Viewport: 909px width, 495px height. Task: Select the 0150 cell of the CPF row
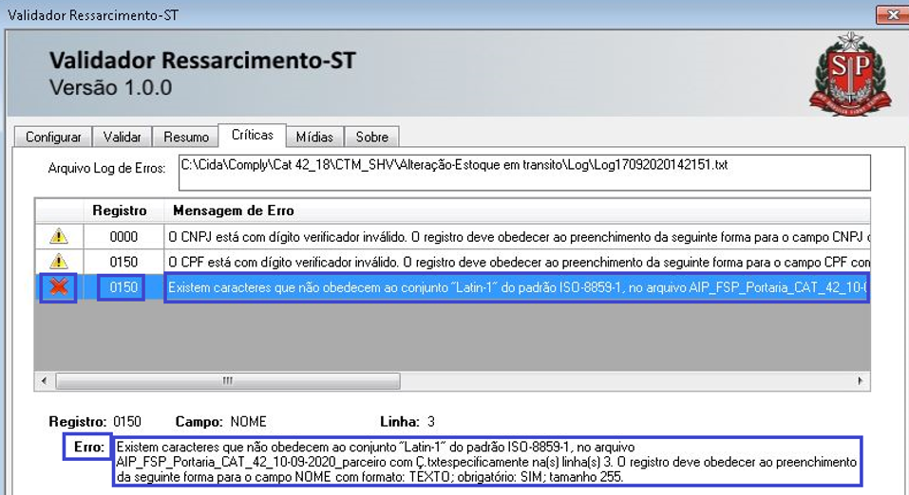click(x=123, y=262)
